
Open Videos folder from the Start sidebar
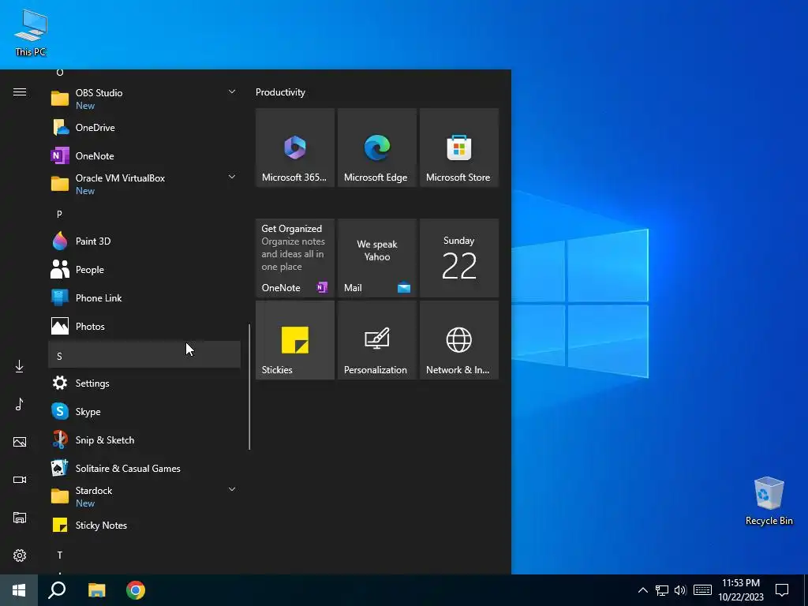tap(19, 480)
